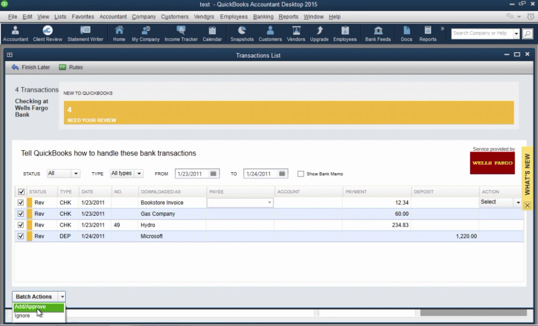Viewport: 538px width, 326px height.
Task: Click the horizontal scrollbar at the bottom
Action: 473,313
